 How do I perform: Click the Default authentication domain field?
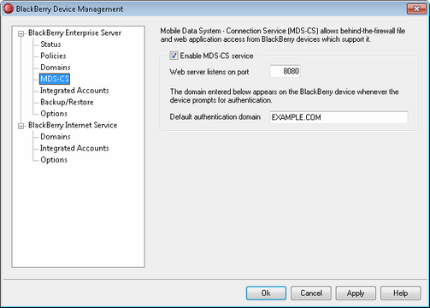[x=339, y=117]
